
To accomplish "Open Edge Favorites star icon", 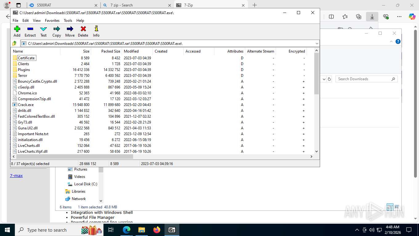I will (x=345, y=17).
